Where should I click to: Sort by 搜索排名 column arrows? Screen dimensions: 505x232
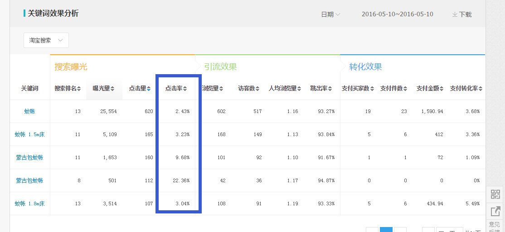(79, 89)
